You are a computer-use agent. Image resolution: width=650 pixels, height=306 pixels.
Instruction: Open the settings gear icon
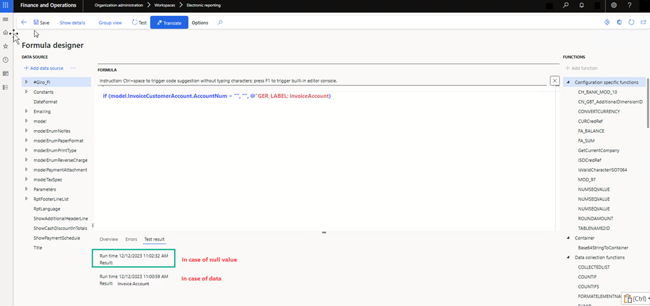point(613,5)
